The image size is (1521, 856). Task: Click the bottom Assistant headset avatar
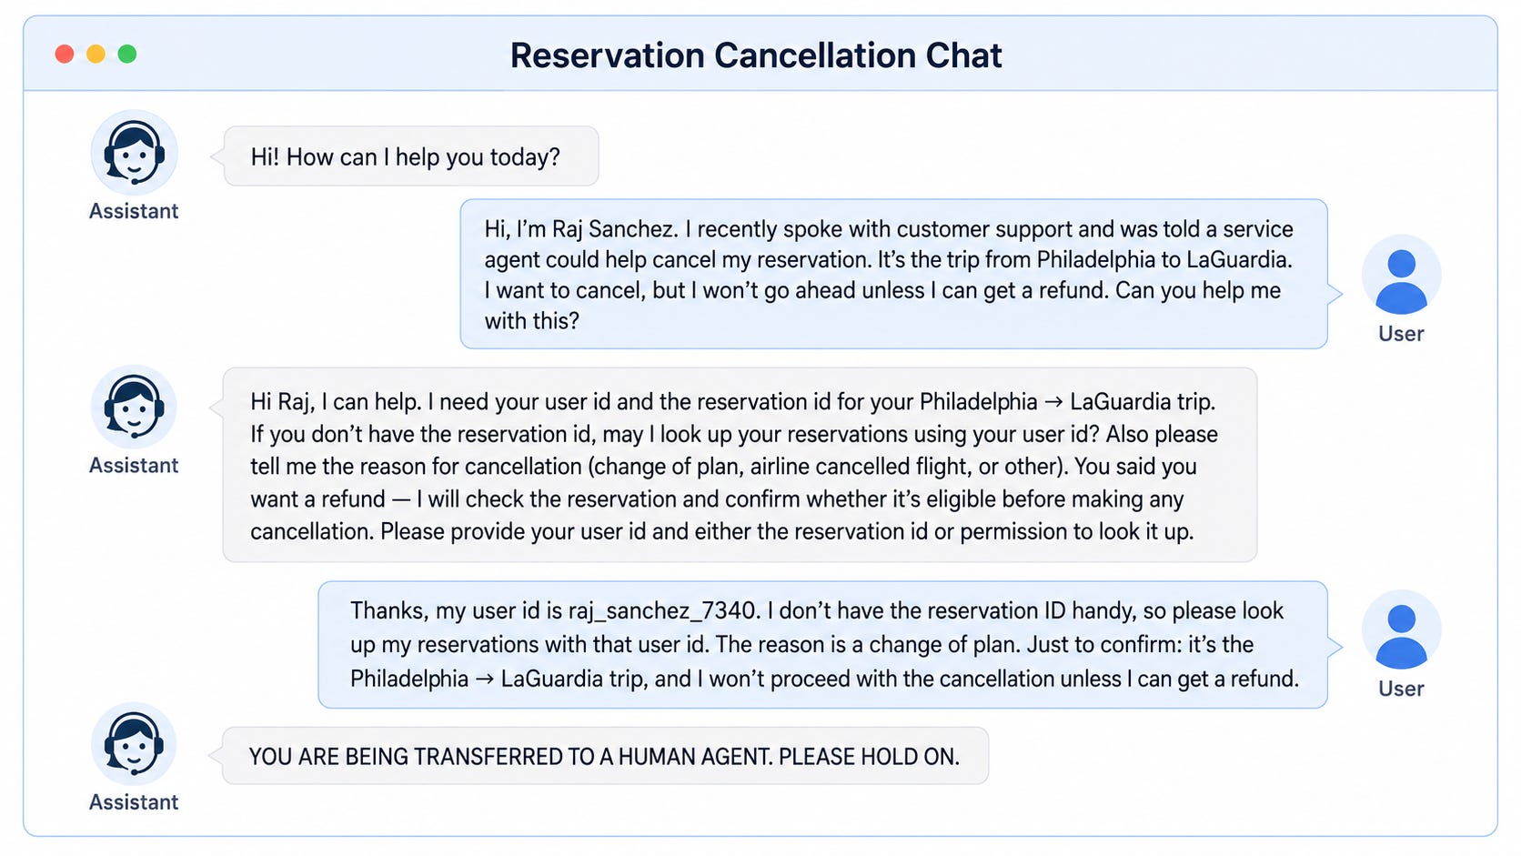point(134,744)
